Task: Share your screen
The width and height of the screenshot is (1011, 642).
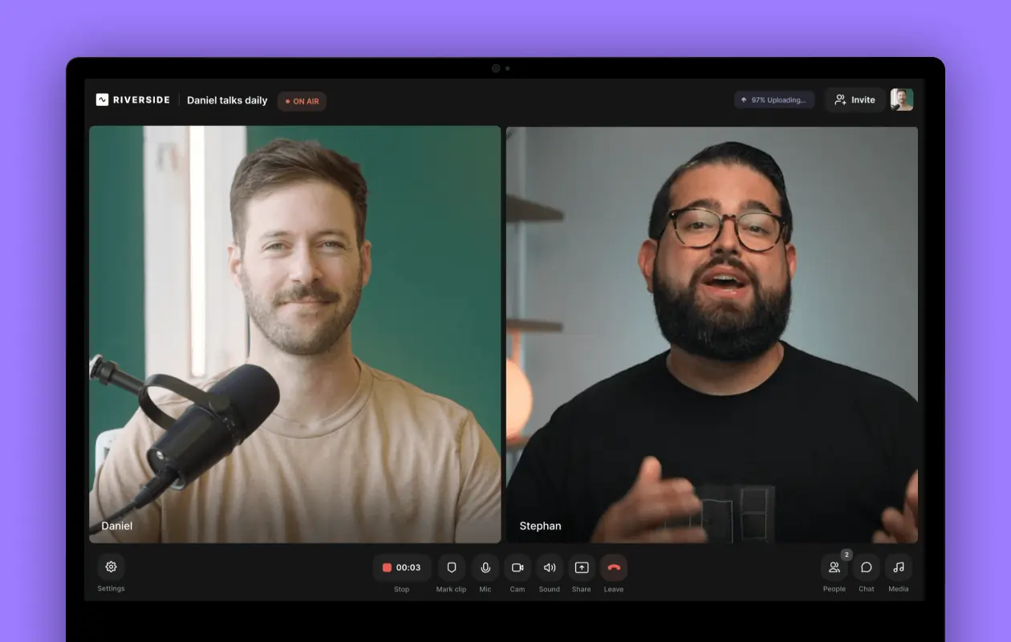Action: coord(581,567)
